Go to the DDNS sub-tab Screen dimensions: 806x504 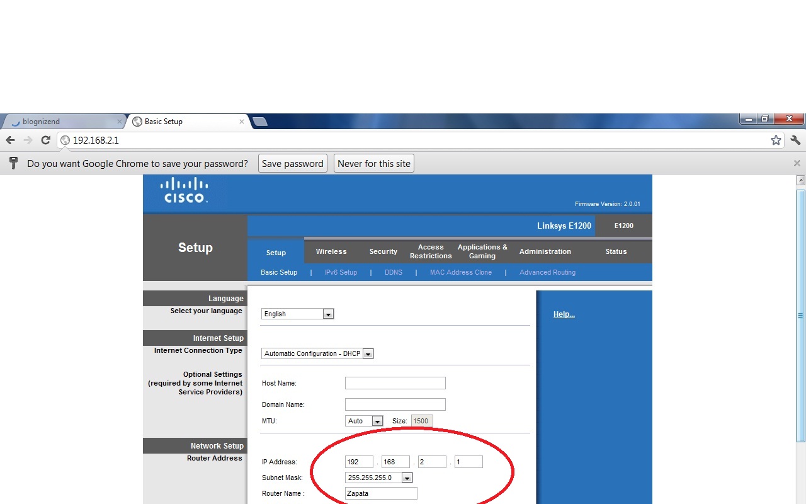coord(394,272)
